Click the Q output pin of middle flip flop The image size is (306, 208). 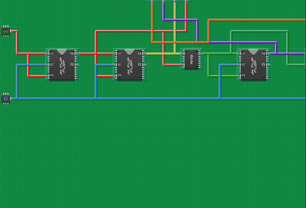point(145,54)
